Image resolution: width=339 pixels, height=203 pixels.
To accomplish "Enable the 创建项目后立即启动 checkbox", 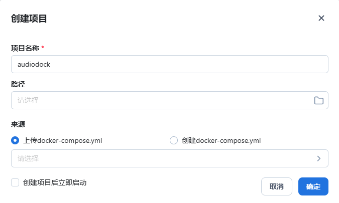I will click(15, 182).
